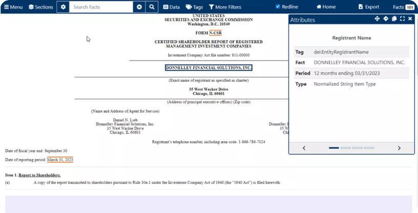Close the Attributes panel
This screenshot has width=418, height=213.
tap(410, 18)
